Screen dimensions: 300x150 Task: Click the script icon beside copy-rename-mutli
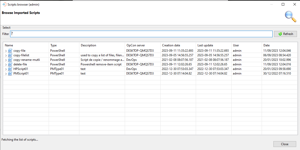click(x=10, y=60)
